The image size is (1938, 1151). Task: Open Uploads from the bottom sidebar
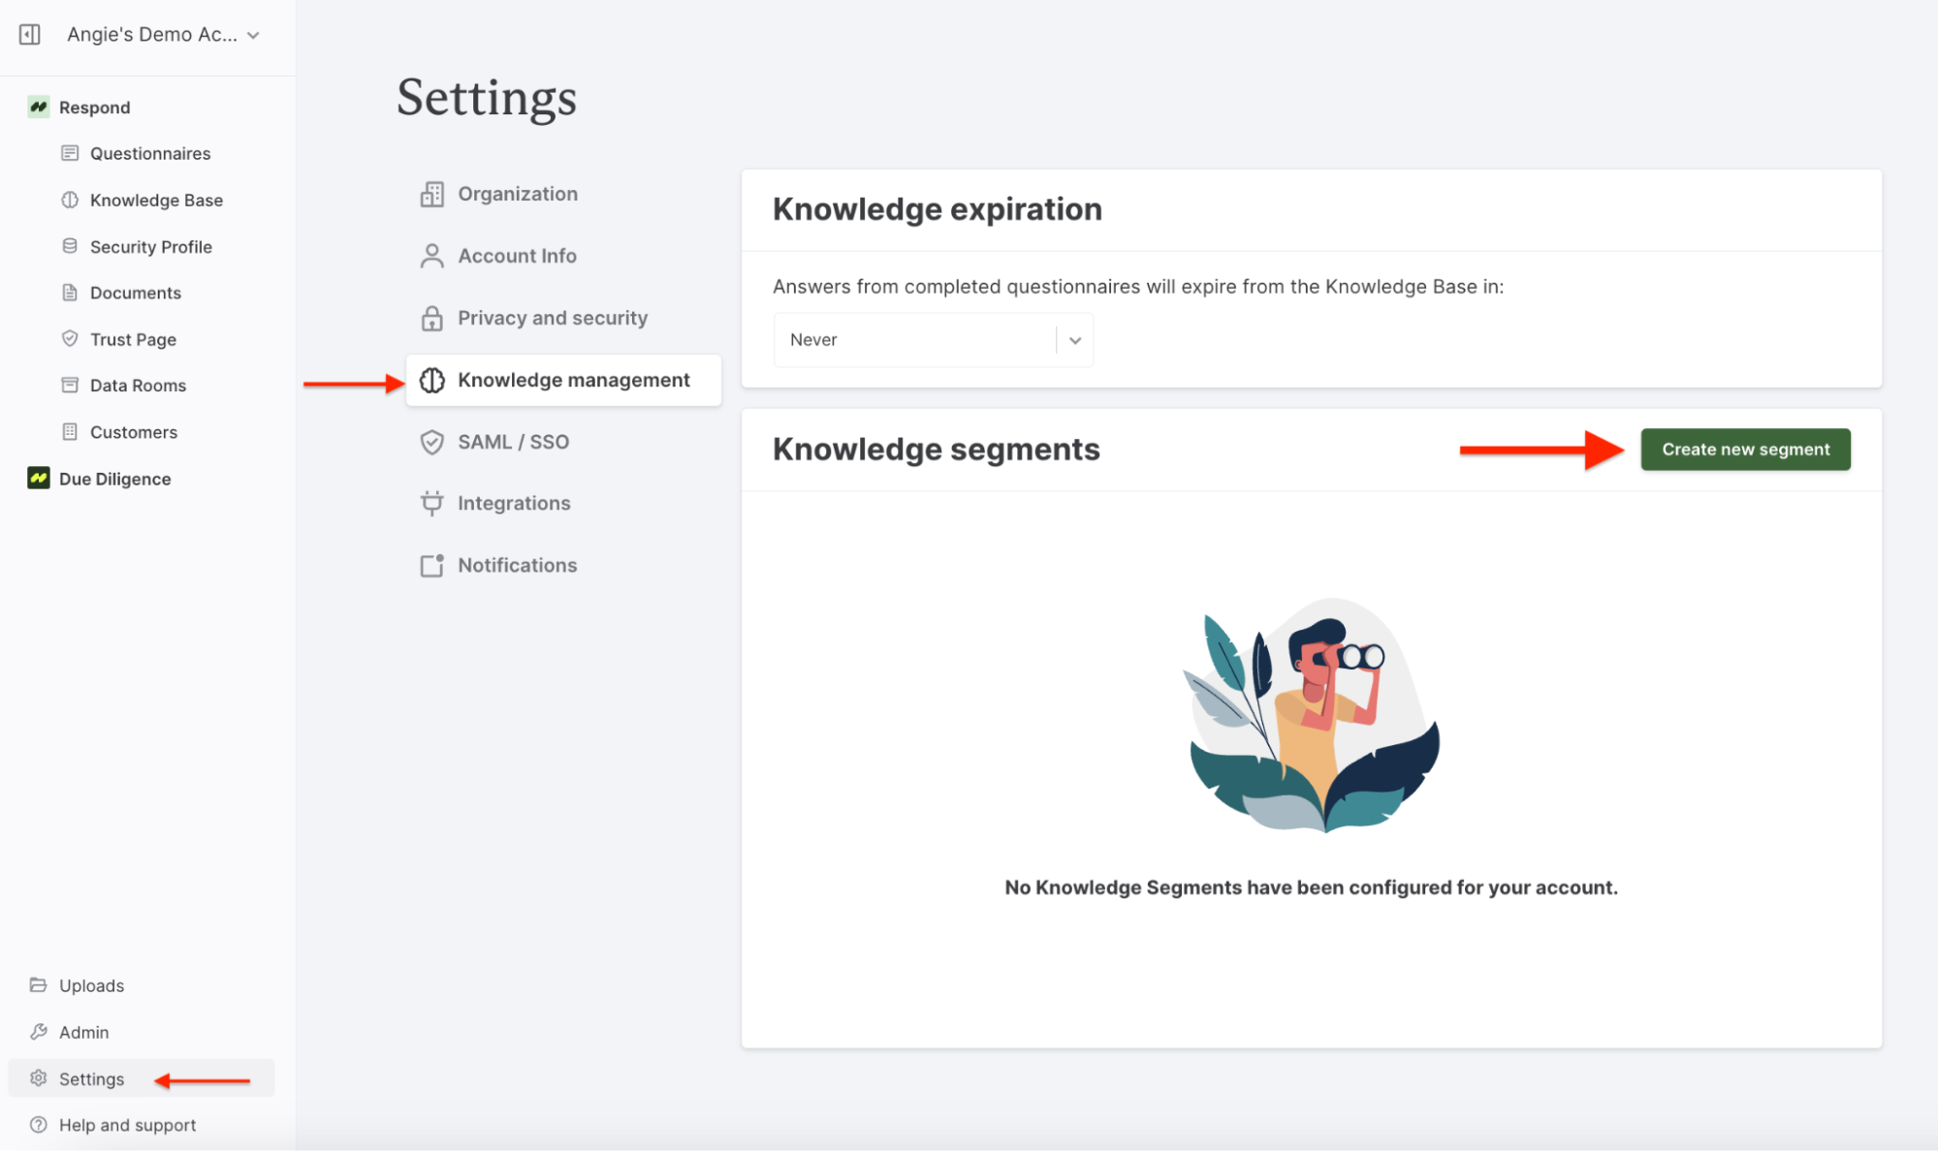point(91,985)
